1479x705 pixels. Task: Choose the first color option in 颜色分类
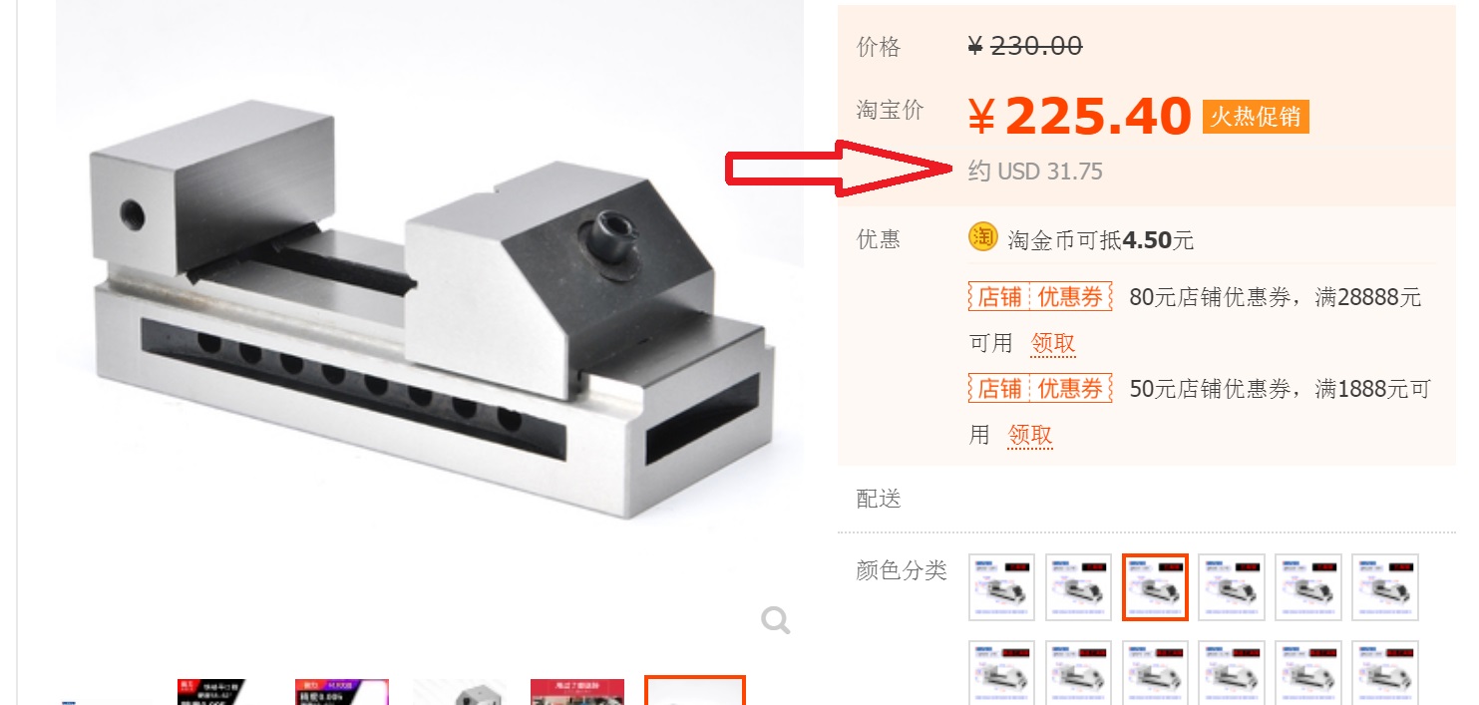[x=1002, y=587]
